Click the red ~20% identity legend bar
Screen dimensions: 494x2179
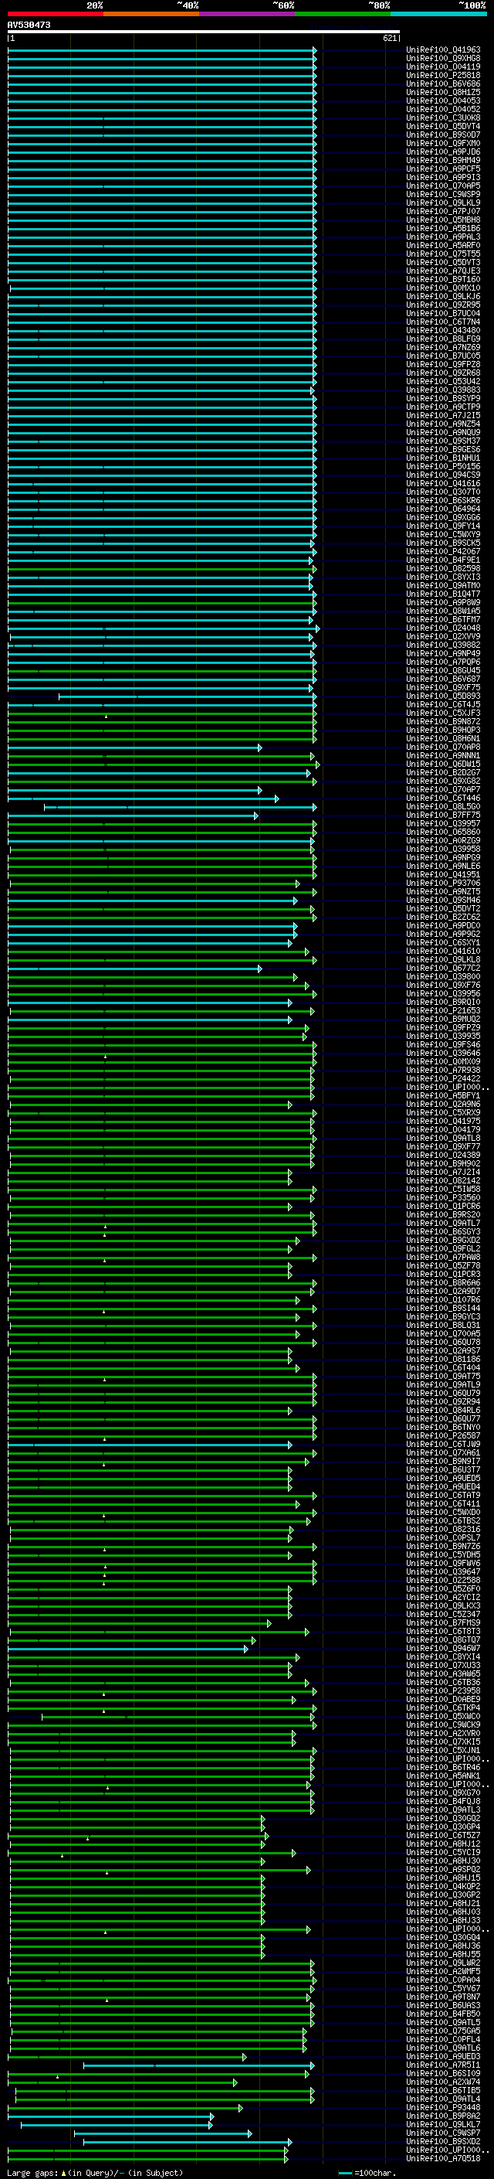(x=56, y=14)
